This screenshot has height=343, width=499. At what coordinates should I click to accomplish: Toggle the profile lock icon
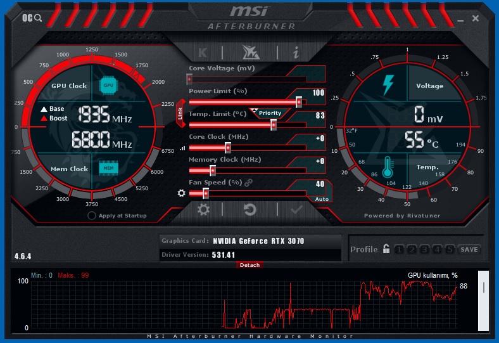(386, 249)
